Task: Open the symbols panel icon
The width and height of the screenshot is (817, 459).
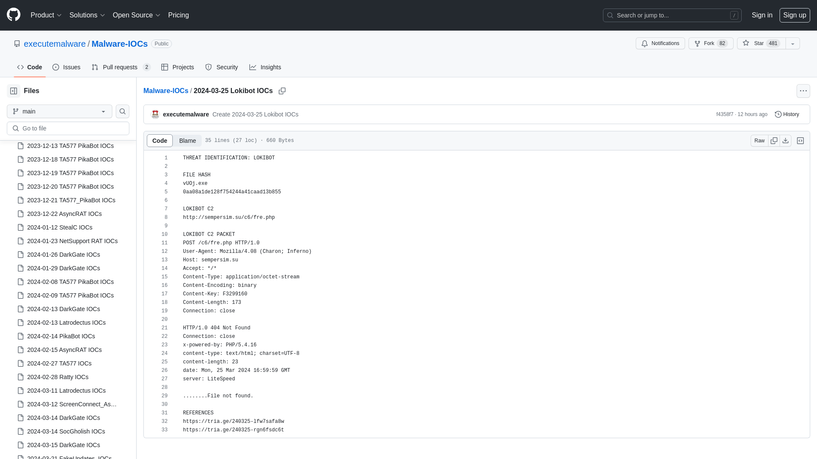Action: (800, 141)
